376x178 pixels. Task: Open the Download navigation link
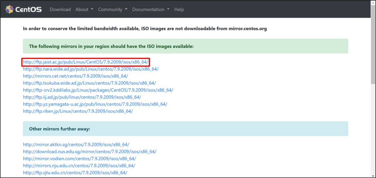point(60,9)
